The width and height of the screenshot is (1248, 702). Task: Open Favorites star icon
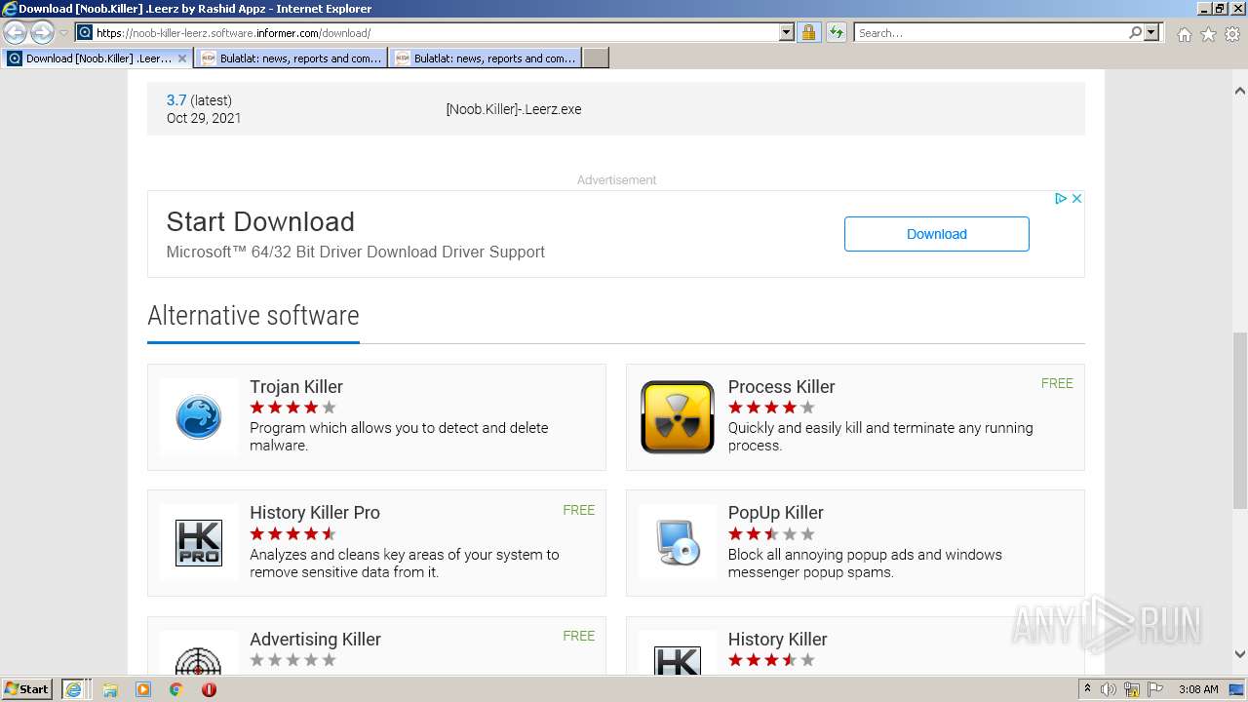pyautogui.click(x=1208, y=34)
